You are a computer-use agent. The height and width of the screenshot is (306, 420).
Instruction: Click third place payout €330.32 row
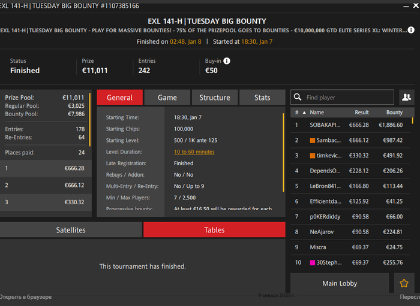pos(46,202)
